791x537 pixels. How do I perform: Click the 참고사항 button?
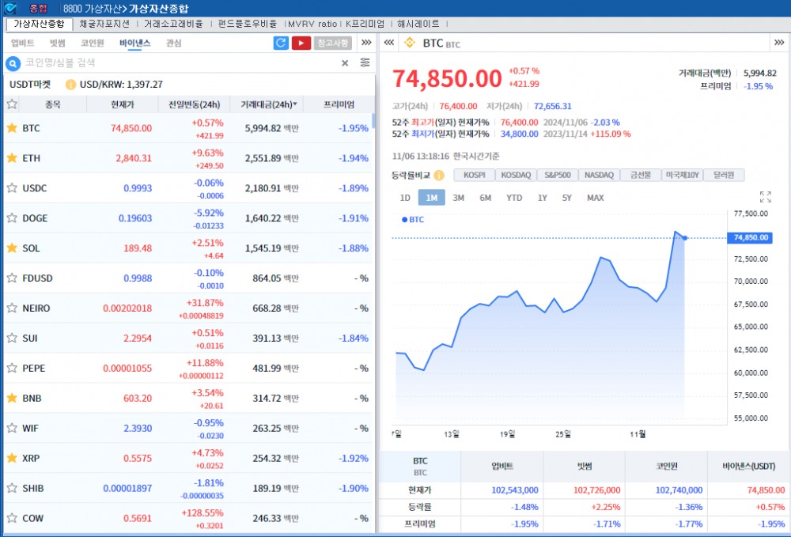tap(333, 43)
